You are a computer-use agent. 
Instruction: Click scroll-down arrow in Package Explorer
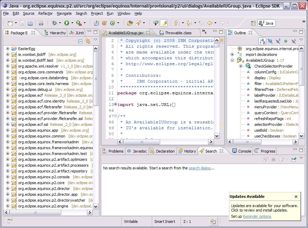[x=96, y=206]
